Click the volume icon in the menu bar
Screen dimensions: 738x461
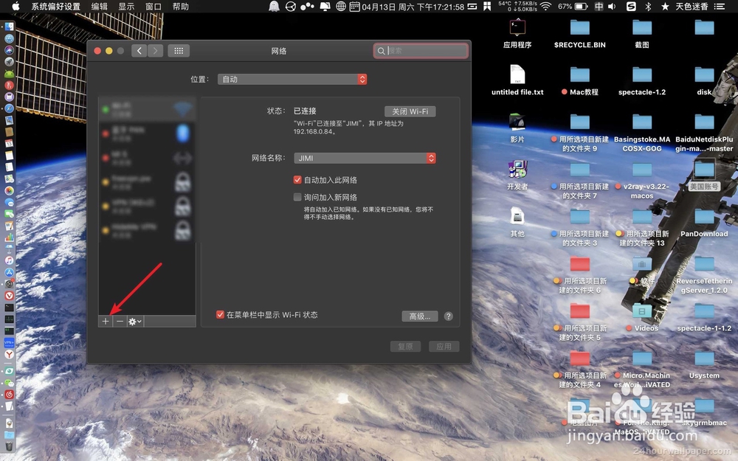pos(612,6)
